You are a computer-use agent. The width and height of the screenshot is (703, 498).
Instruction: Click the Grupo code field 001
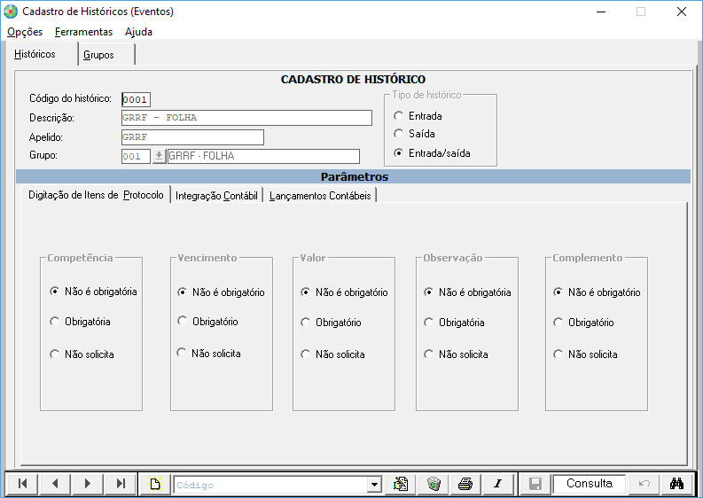pos(136,157)
